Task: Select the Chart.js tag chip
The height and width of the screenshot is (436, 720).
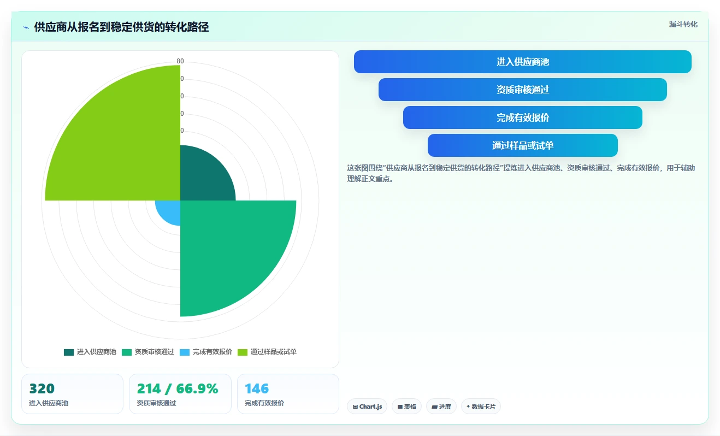Action: pos(367,406)
